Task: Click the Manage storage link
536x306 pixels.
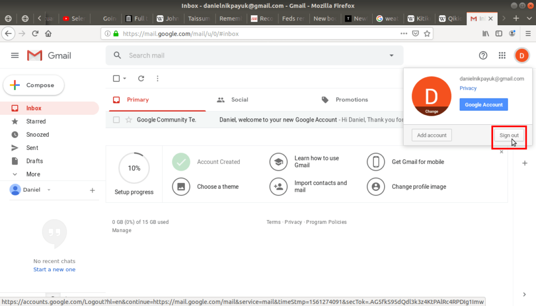Action: pyautogui.click(x=121, y=231)
